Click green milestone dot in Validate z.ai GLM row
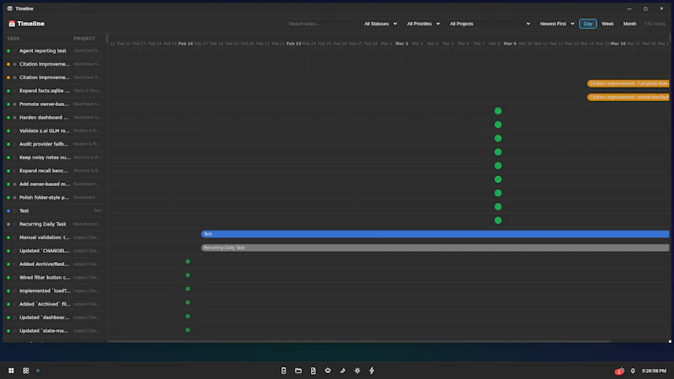The width and height of the screenshot is (674, 379). [498, 138]
